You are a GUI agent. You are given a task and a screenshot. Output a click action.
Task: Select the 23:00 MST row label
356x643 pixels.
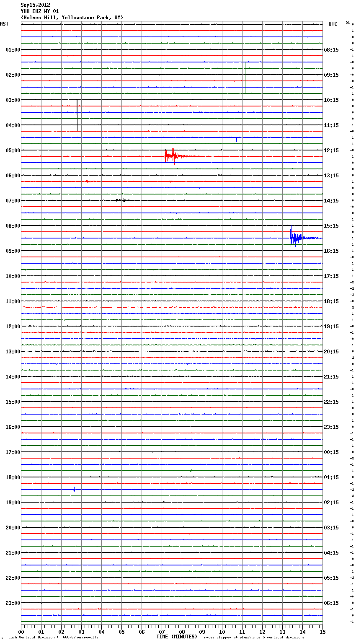13,603
